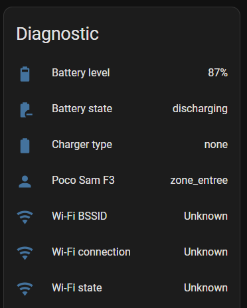
Task: Click the Charger type battery icon
Action: point(25,146)
